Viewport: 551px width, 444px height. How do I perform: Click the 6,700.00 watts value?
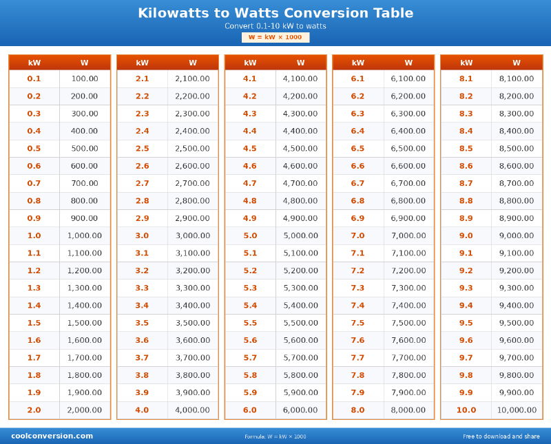408,183
